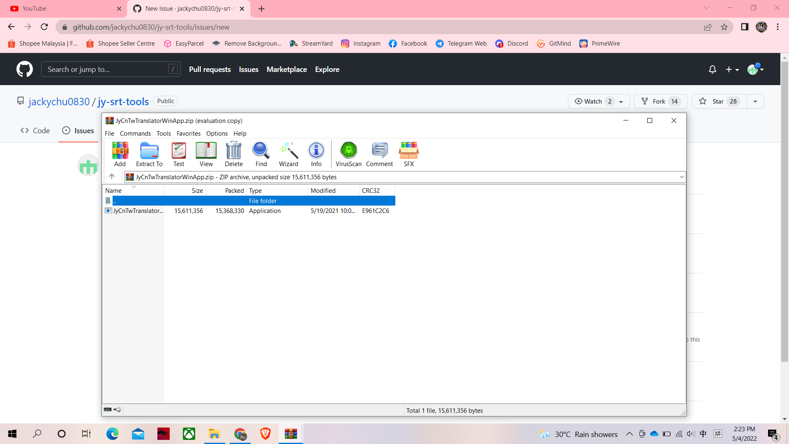The image size is (789, 444).
Task: Open the Find magnifier tool
Action: 261,154
